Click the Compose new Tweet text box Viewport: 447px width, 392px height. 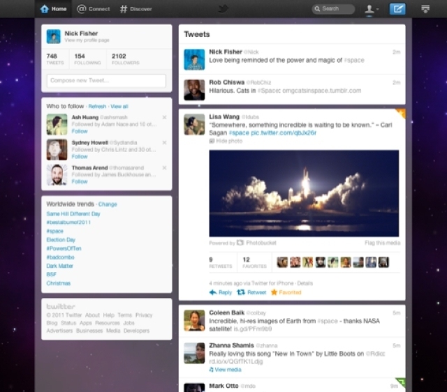click(x=105, y=81)
